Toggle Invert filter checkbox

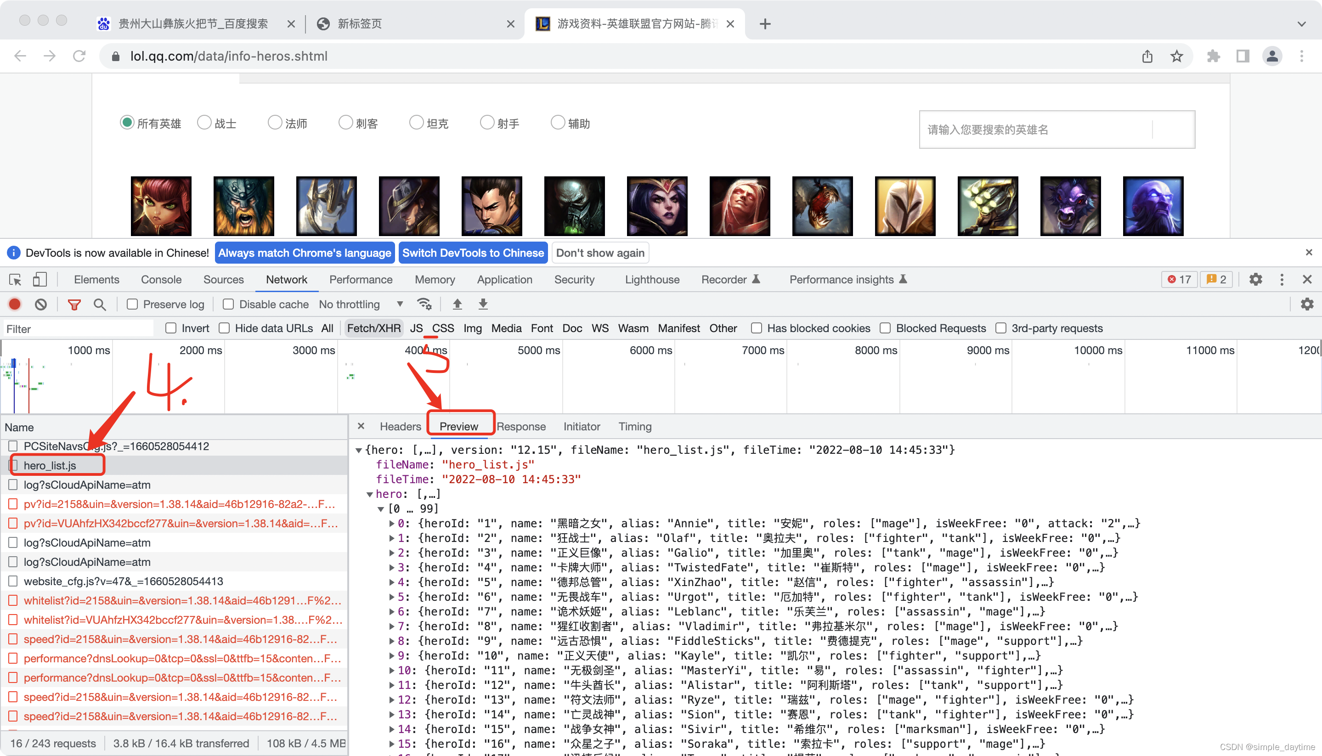click(x=170, y=328)
